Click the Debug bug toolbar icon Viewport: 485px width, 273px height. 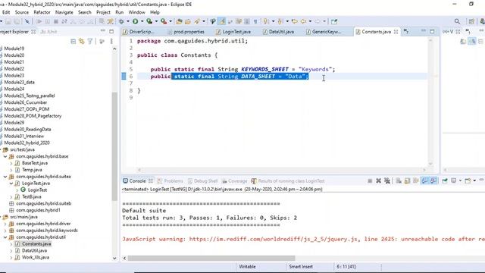(x=121, y=21)
